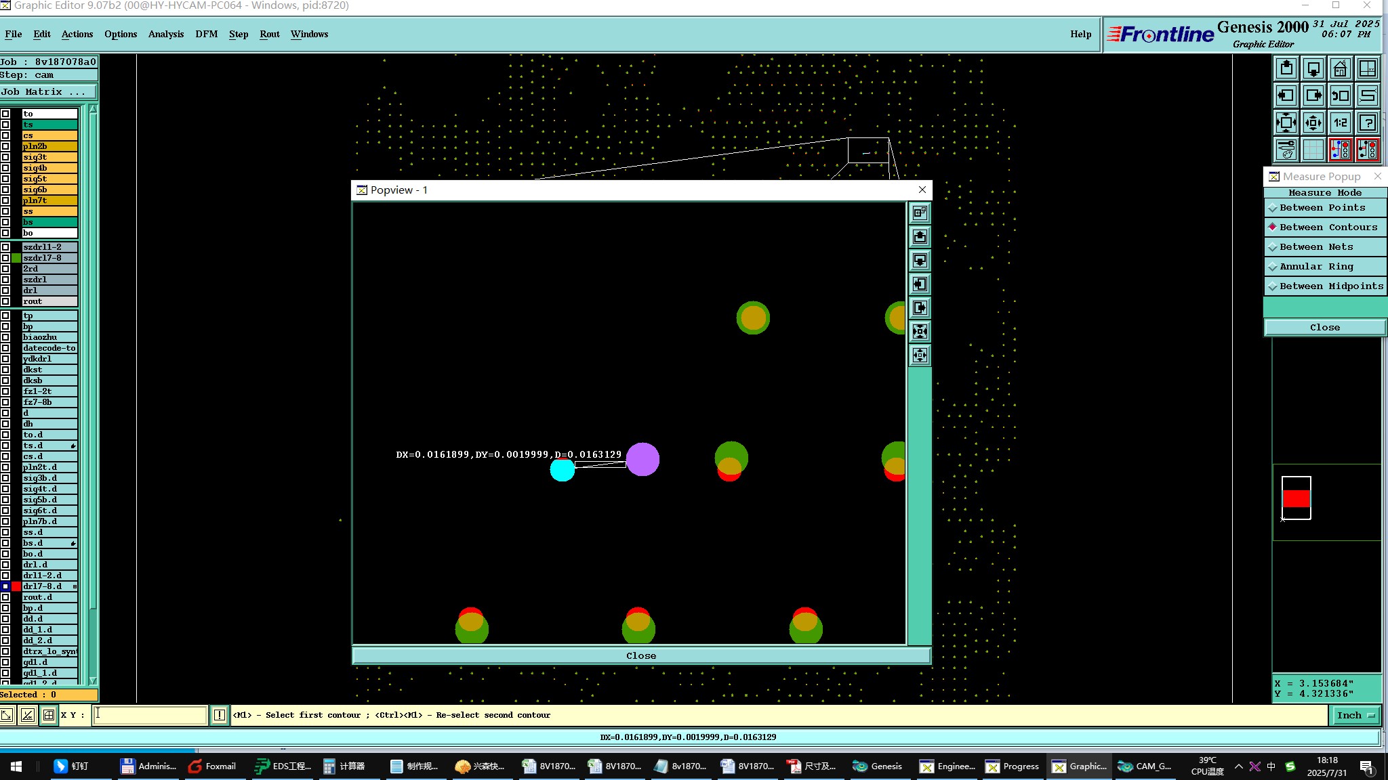Viewport: 1388px width, 780px height.
Task: Click the Close button below Popview
Action: [640, 655]
